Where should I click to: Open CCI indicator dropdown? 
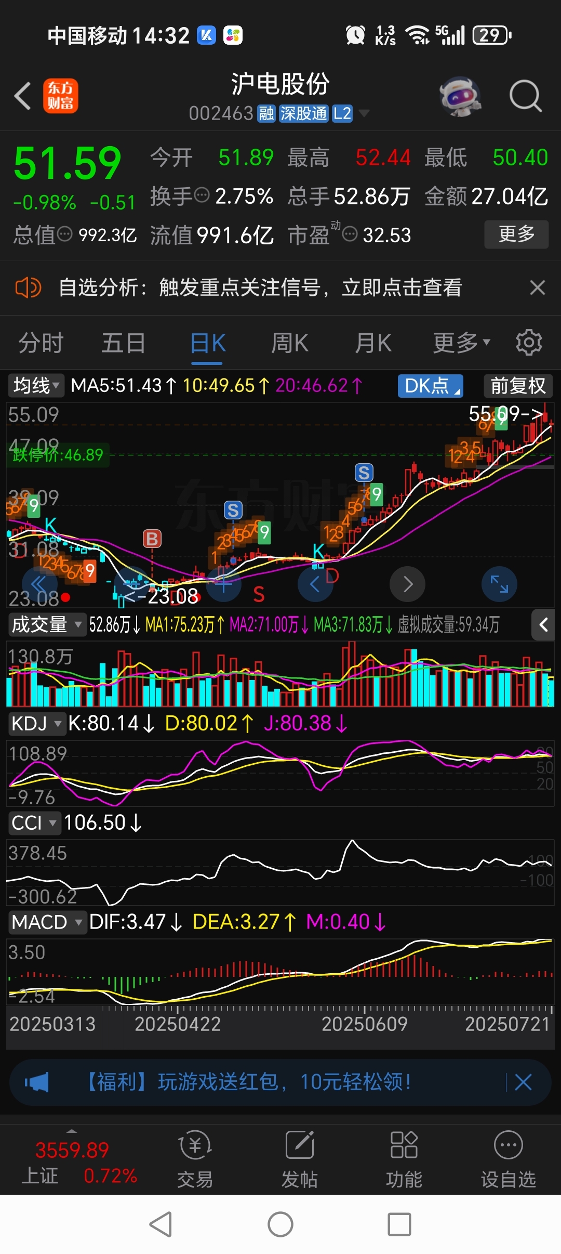point(34,823)
